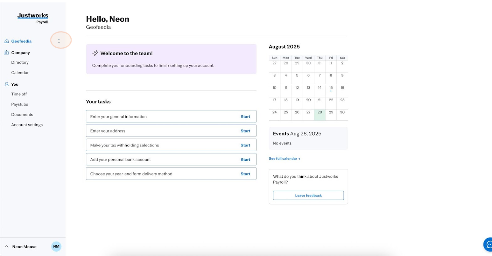Go to Calendar in the sidebar
The width and height of the screenshot is (492, 256).
(x=20, y=73)
